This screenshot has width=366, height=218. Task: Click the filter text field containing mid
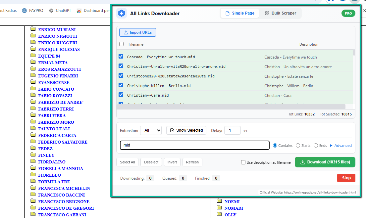pos(195,145)
